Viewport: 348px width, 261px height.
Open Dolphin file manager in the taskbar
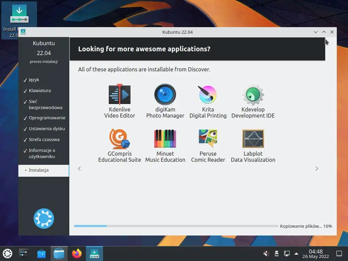[x=59, y=254]
